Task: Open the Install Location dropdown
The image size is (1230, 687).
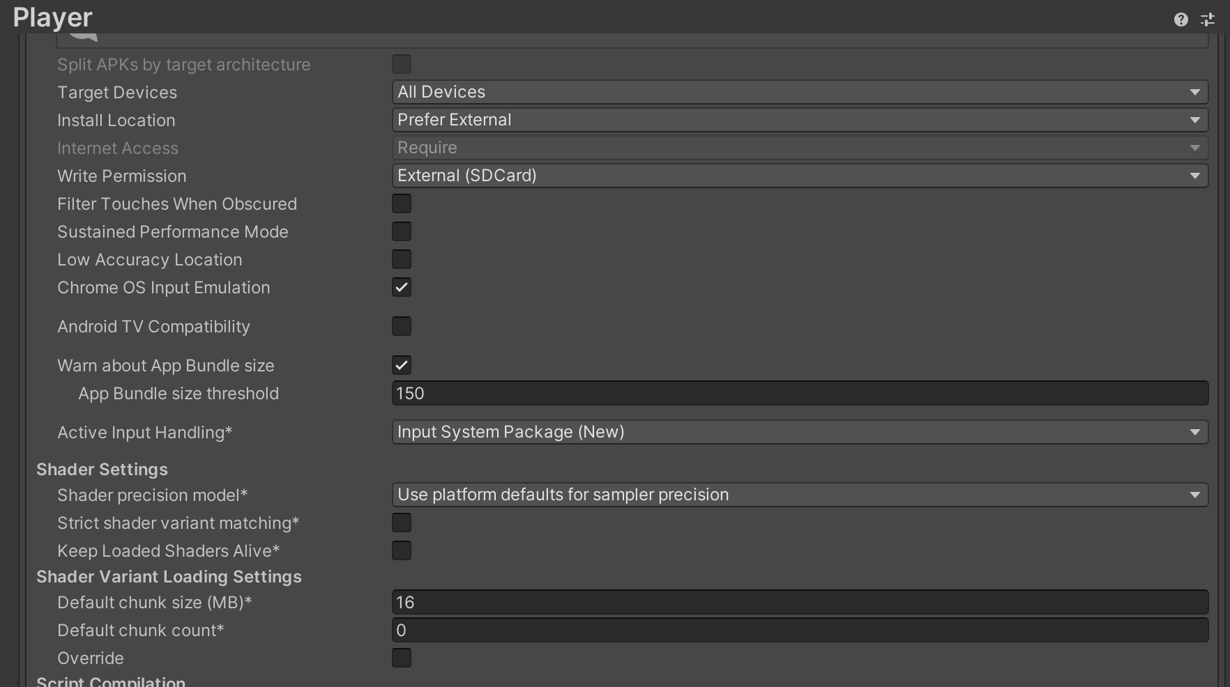Action: click(799, 120)
